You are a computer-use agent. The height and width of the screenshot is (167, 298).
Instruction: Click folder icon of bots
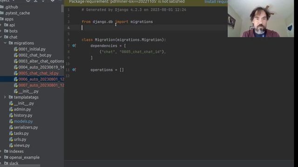point(6,31)
